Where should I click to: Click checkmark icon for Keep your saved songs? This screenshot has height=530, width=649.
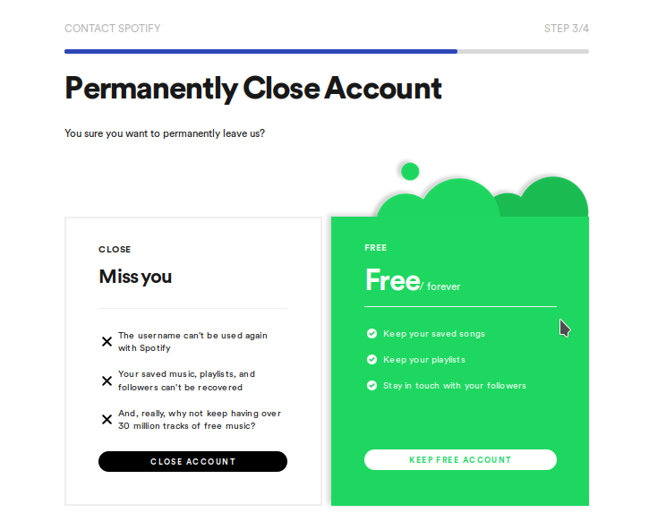pos(371,333)
